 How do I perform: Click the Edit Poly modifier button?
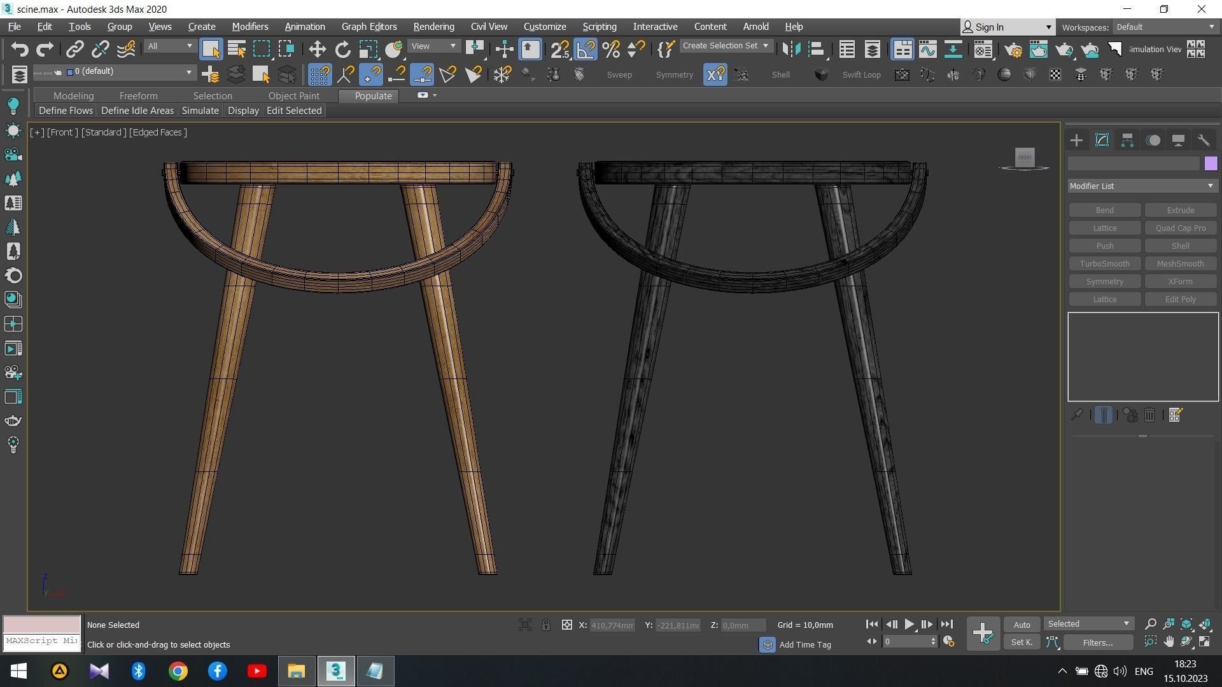click(1180, 299)
